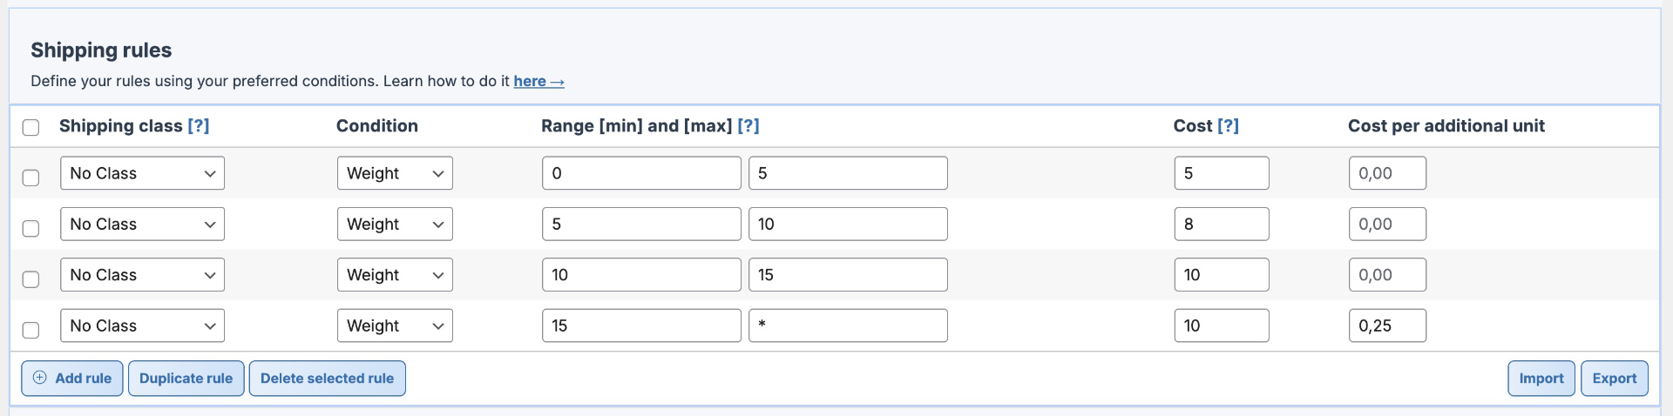The image size is (1673, 416).
Task: Click Delete selected rule button
Action: point(327,379)
